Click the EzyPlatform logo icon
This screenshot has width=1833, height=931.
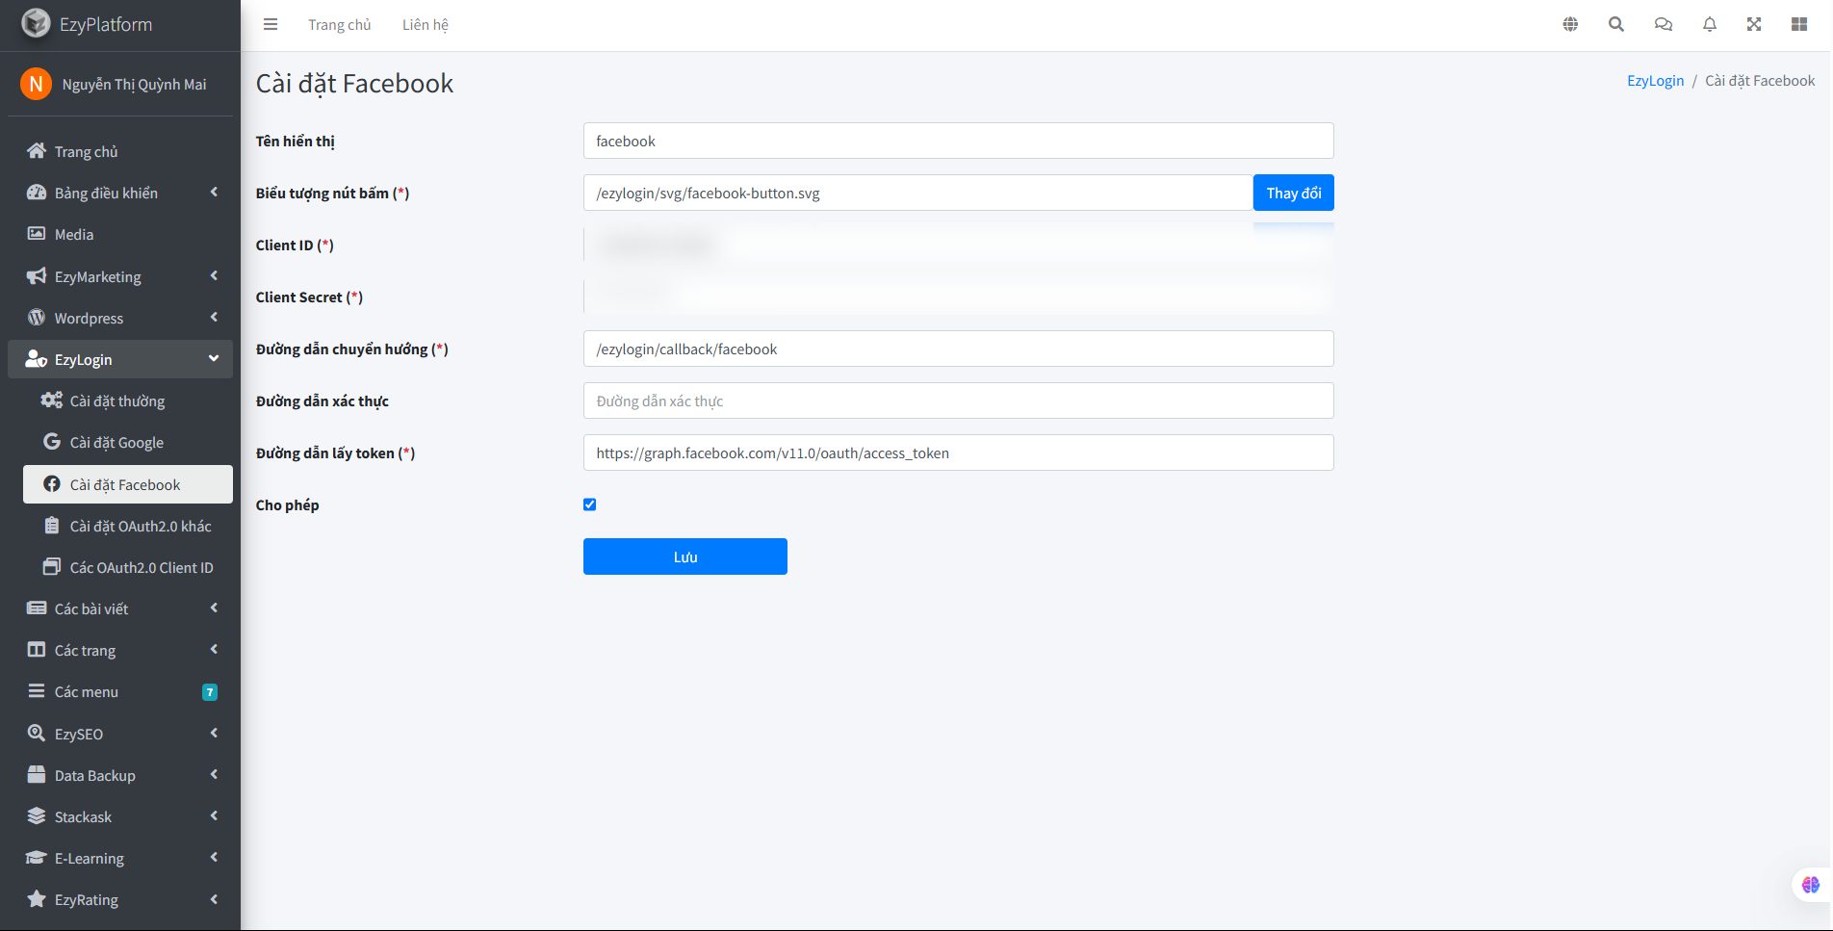pyautogui.click(x=36, y=23)
